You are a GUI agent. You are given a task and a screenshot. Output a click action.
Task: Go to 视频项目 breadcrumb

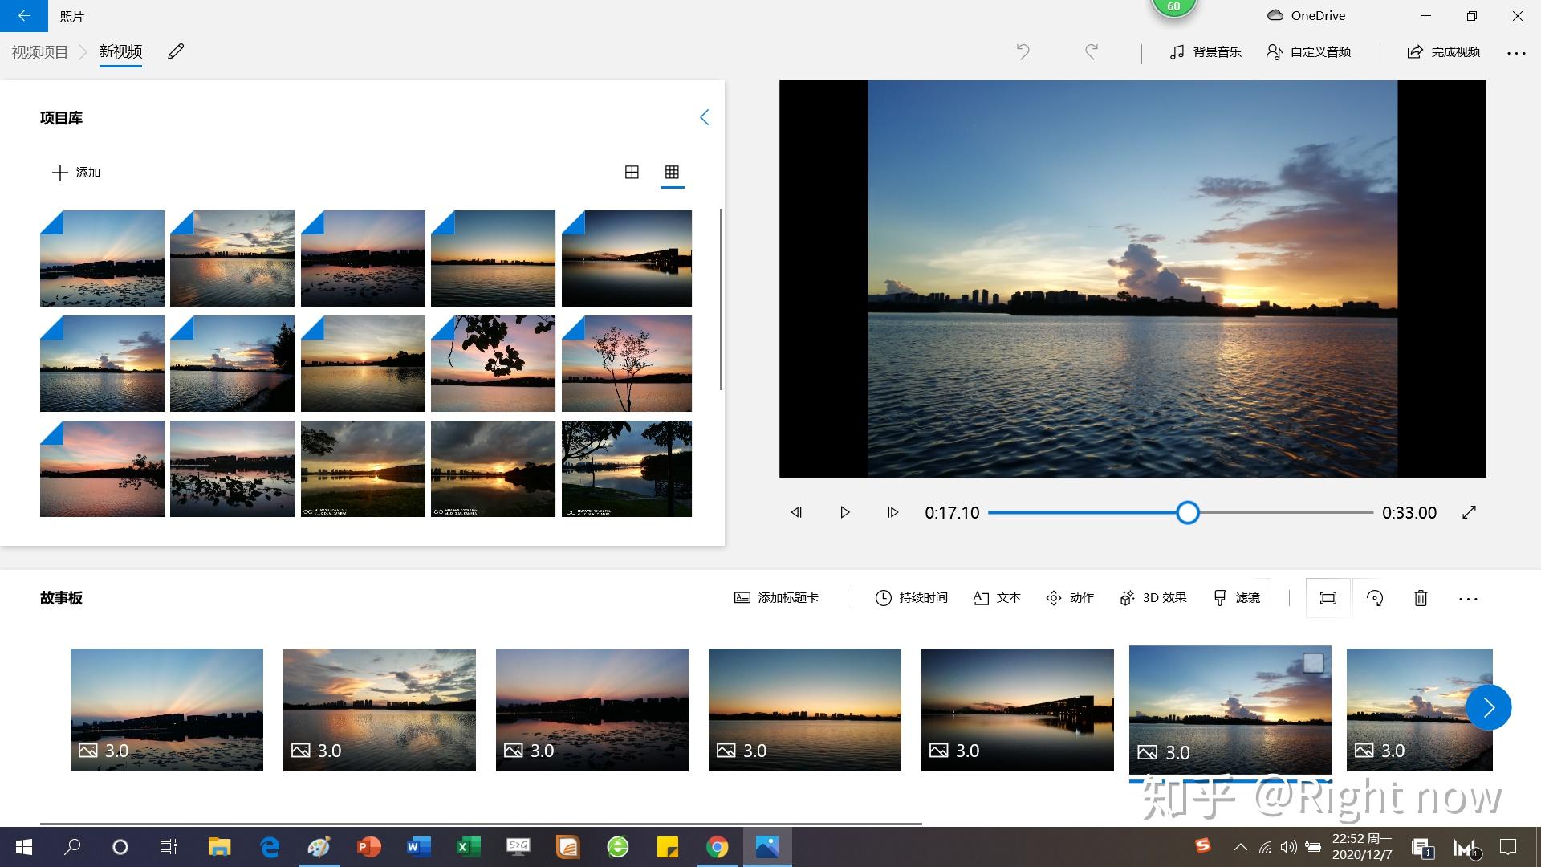(x=40, y=52)
